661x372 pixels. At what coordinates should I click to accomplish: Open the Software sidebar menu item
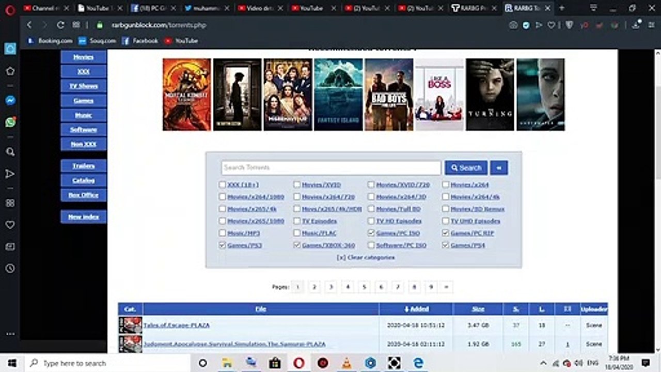pyautogui.click(x=83, y=129)
